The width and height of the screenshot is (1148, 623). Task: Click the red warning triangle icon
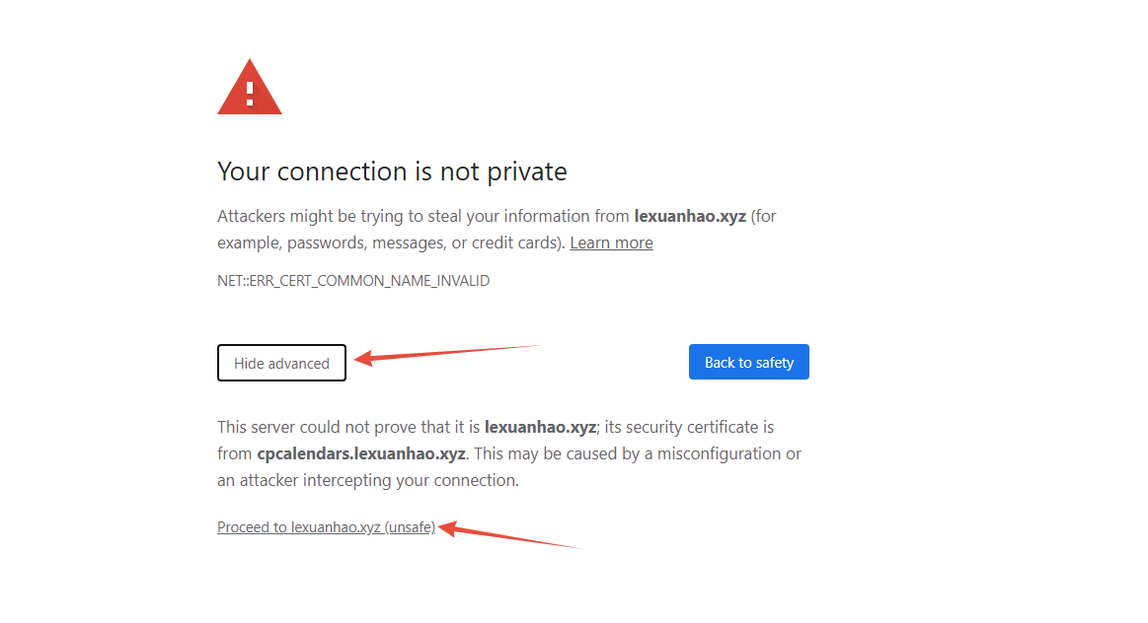point(249,87)
